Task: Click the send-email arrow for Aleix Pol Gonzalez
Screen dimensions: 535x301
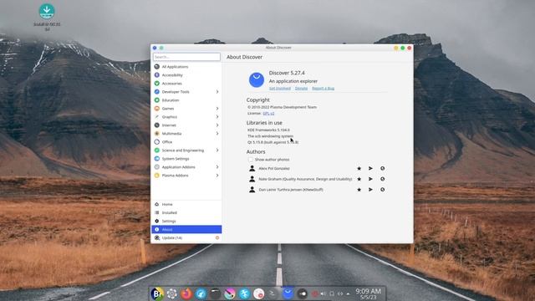Action: [370, 168]
